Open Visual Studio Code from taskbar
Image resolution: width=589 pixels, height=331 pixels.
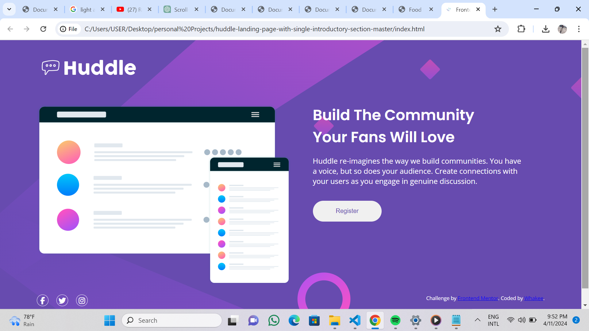point(355,321)
